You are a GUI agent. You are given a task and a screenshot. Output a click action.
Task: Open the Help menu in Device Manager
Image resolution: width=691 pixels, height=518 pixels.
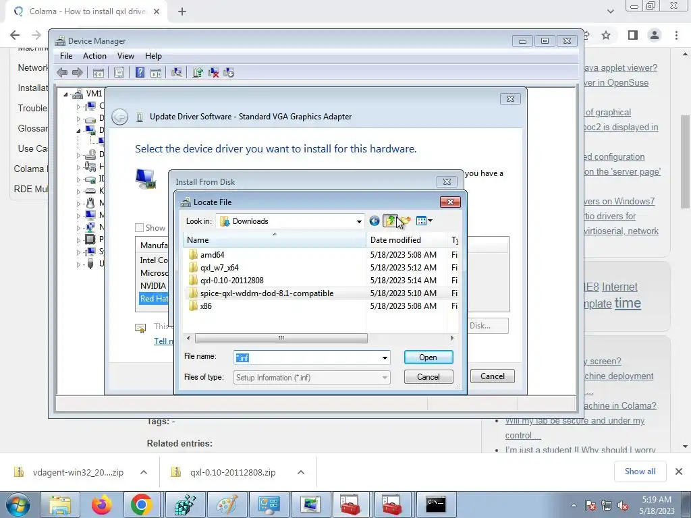click(153, 56)
